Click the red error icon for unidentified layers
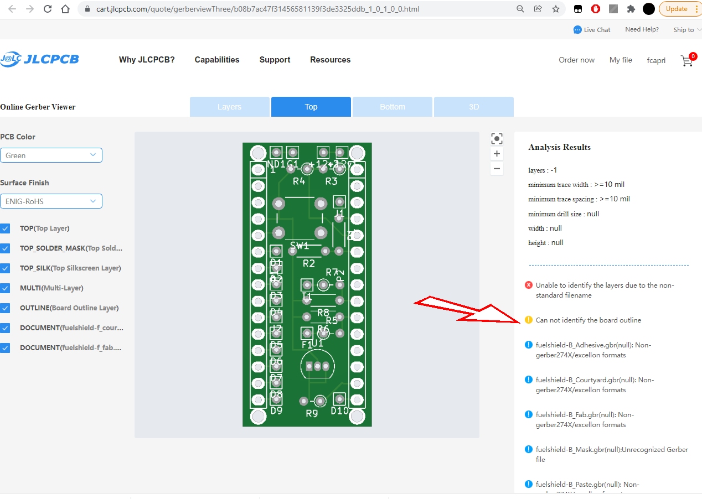The width and height of the screenshot is (702, 499). pos(529,285)
